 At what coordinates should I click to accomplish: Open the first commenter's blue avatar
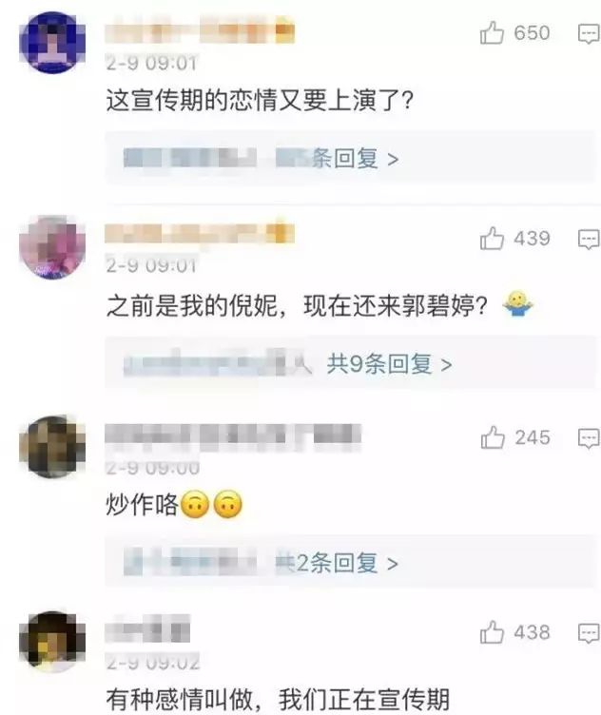coord(52,42)
